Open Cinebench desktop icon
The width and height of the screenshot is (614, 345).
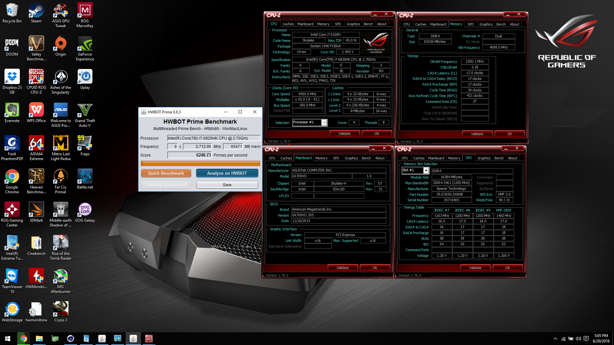(x=36, y=245)
